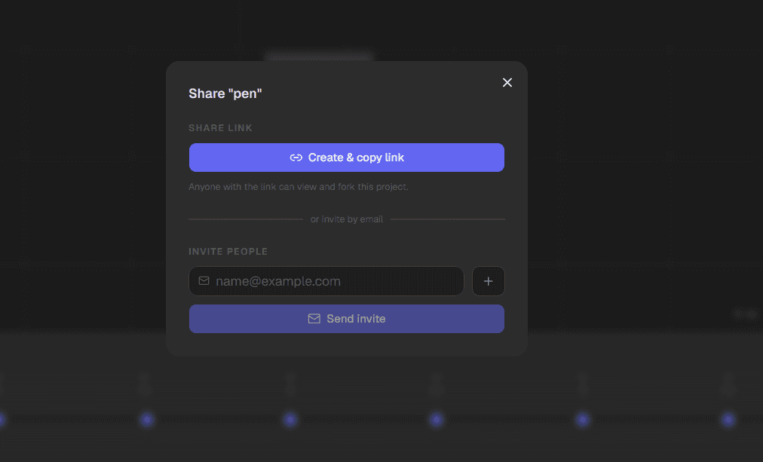The height and width of the screenshot is (462, 763).
Task: Click the chain-link icon on the copy link button
Action: tap(296, 158)
